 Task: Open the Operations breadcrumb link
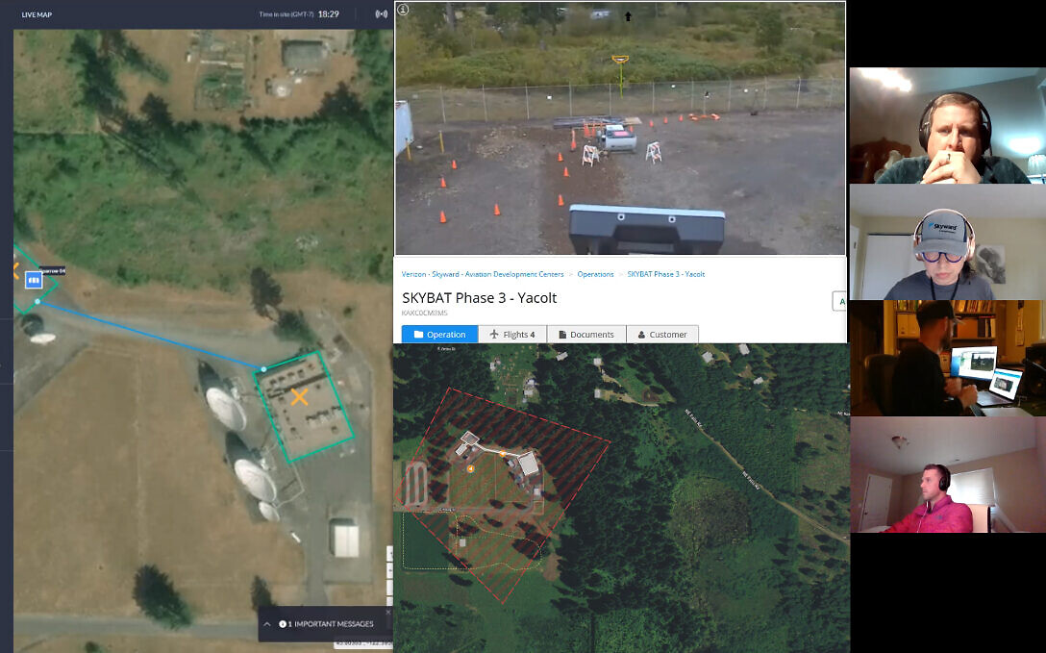click(x=595, y=274)
